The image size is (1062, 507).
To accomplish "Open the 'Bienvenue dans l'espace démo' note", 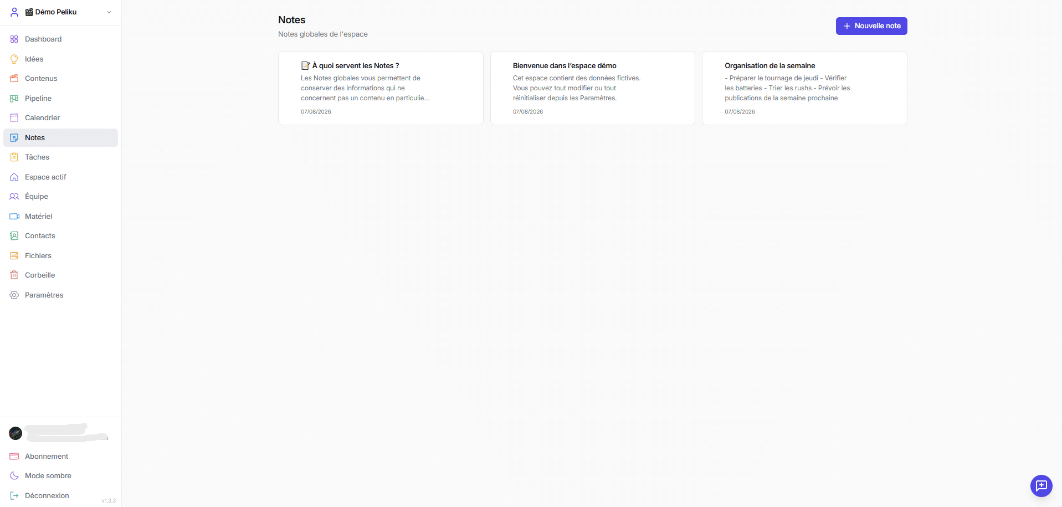I will click(x=593, y=88).
